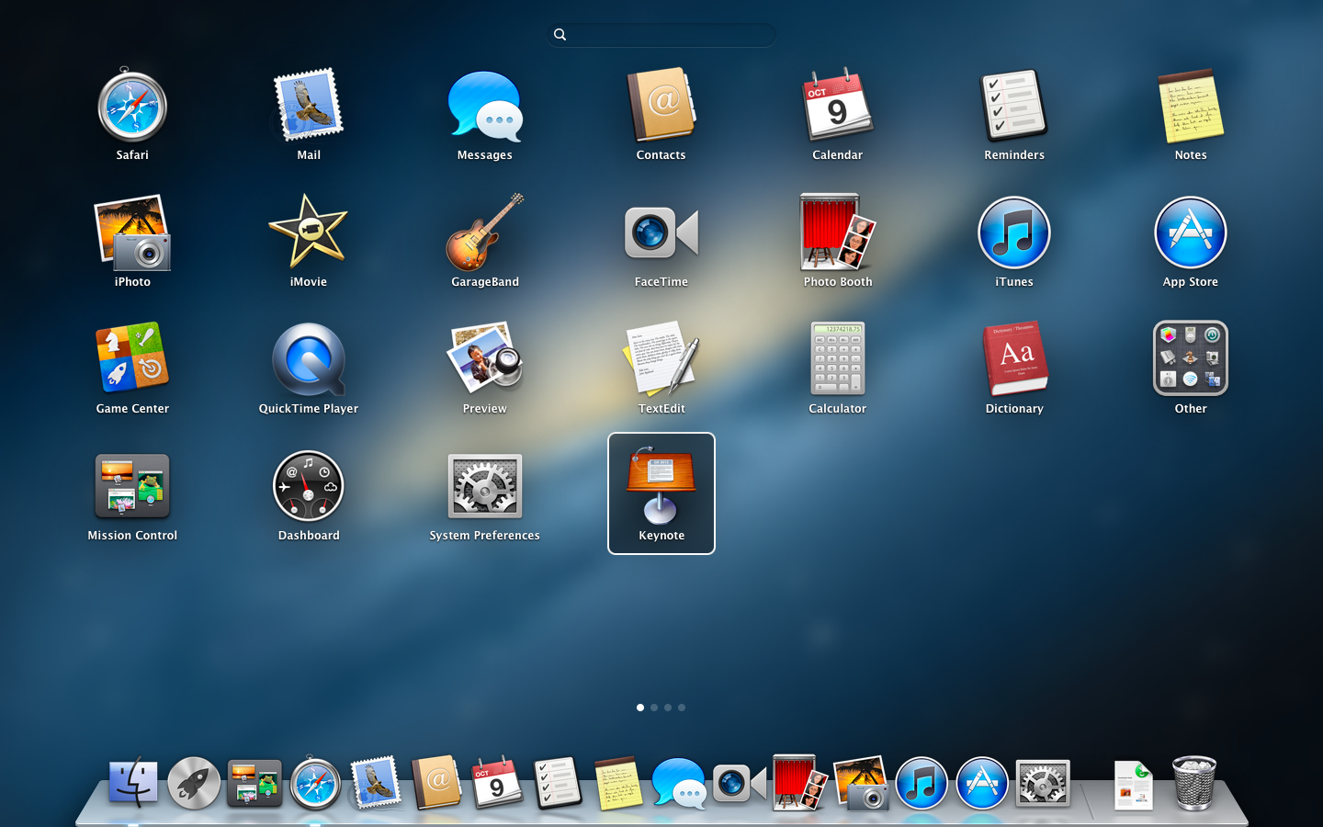The width and height of the screenshot is (1323, 827).
Task: Launch Photo Booth from Launchpad grid
Action: (x=837, y=232)
